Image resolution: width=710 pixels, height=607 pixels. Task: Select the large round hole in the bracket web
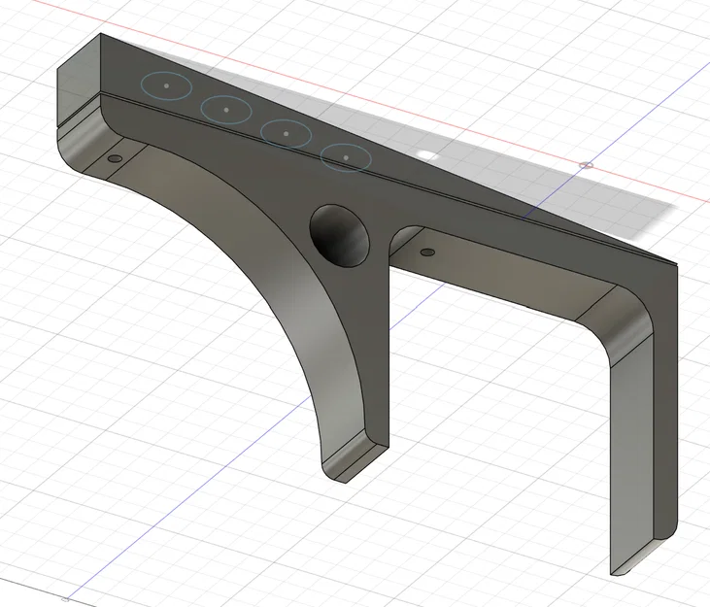(x=339, y=236)
